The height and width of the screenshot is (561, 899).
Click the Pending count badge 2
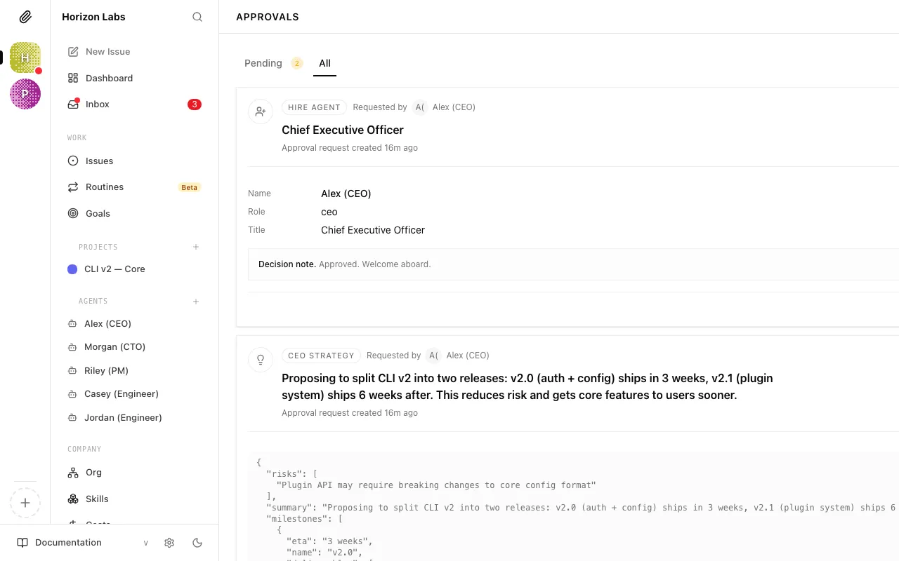click(x=296, y=63)
